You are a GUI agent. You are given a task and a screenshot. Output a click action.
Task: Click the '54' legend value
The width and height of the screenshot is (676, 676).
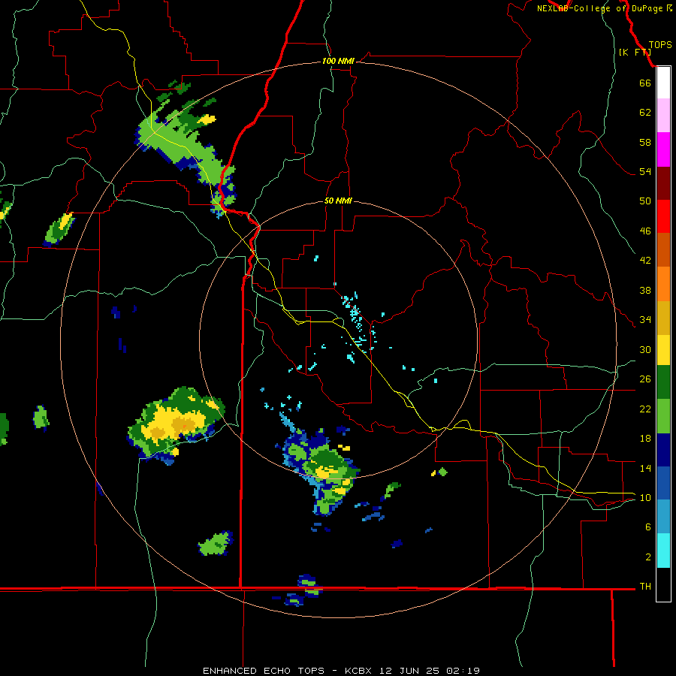click(645, 171)
